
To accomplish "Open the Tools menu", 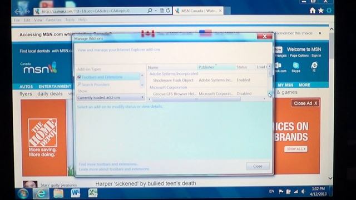I will pyautogui.click(x=70, y=20).
